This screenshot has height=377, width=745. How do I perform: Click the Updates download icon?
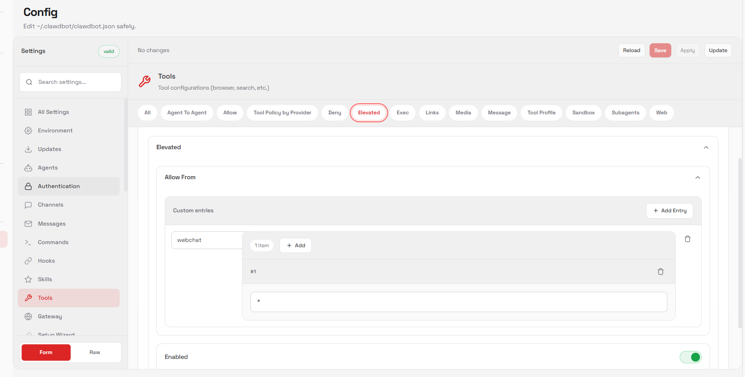click(28, 149)
